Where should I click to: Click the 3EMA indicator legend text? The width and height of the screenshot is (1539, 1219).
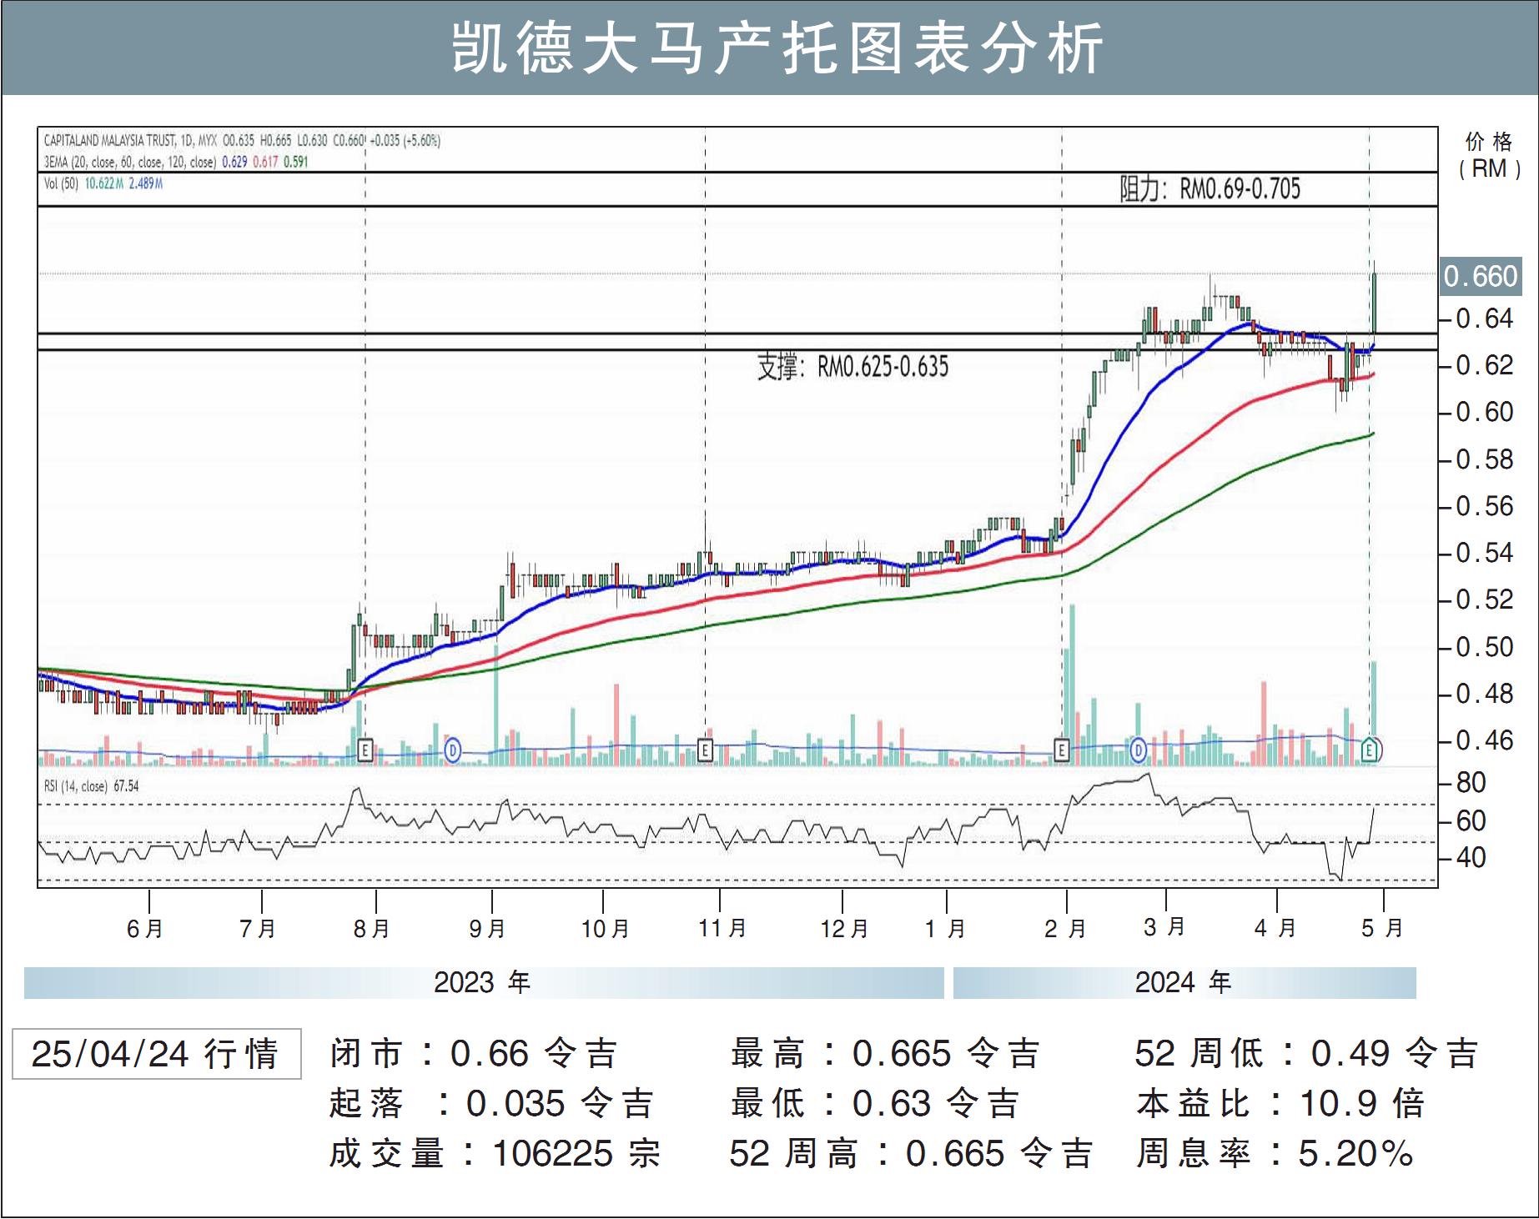(x=130, y=162)
